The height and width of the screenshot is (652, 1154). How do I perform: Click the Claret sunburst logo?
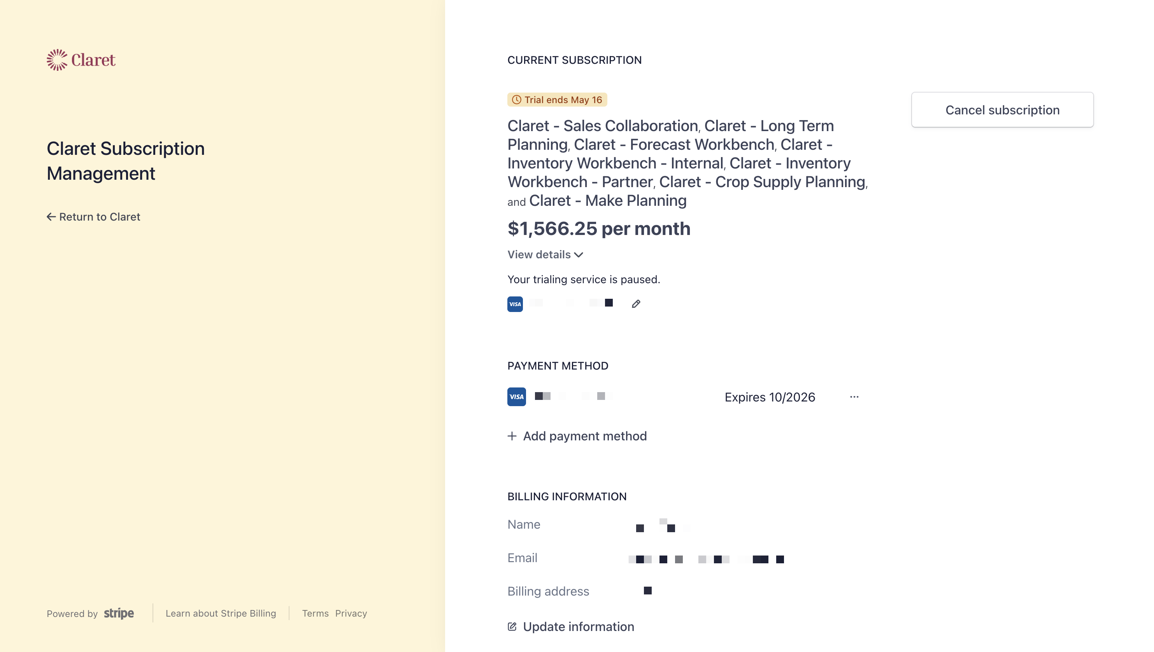57,60
